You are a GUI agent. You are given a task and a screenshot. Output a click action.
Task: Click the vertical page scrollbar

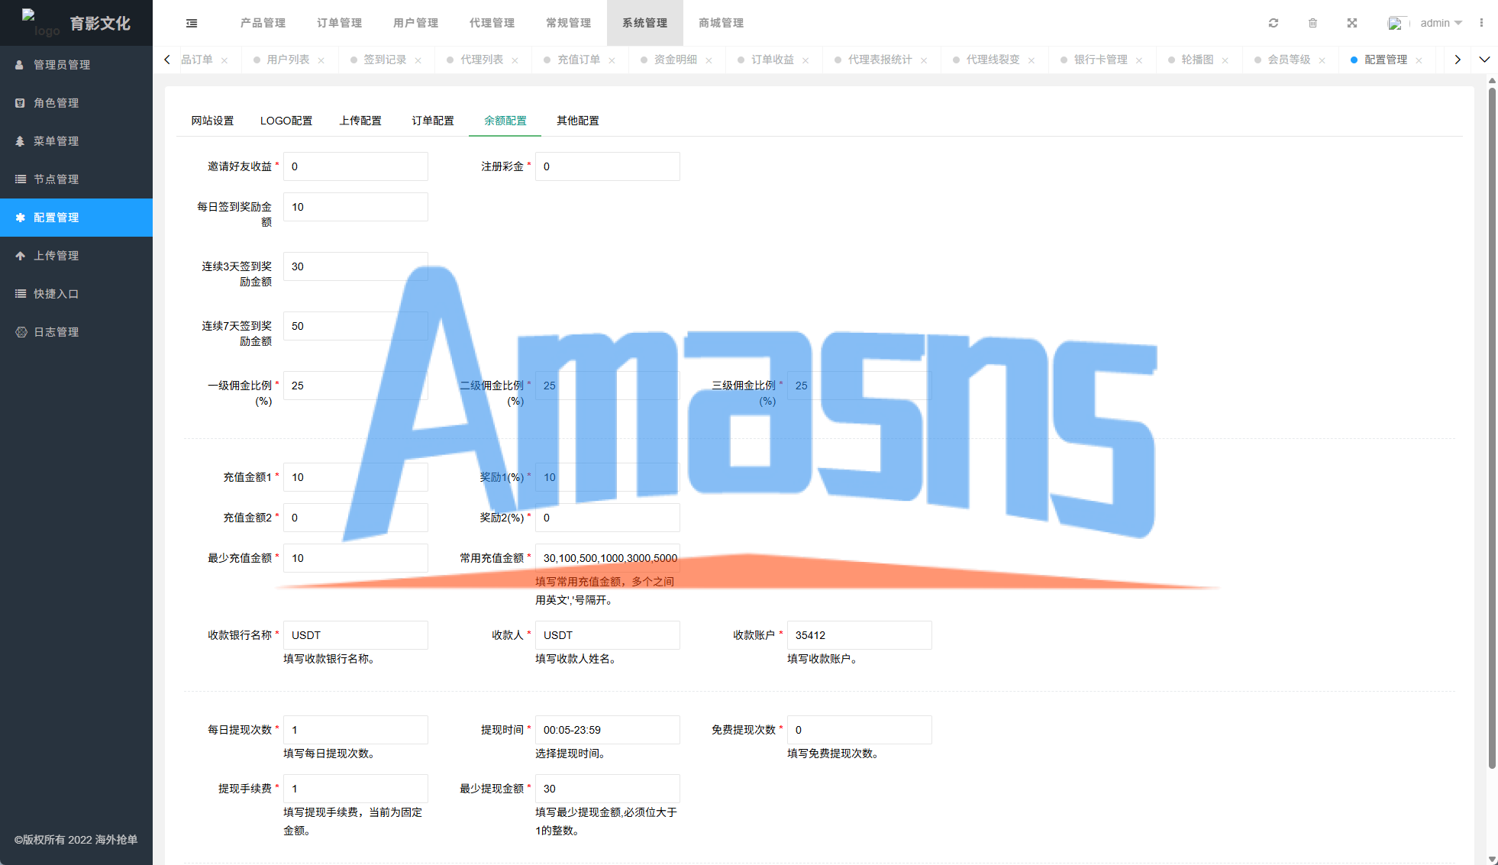click(1492, 428)
